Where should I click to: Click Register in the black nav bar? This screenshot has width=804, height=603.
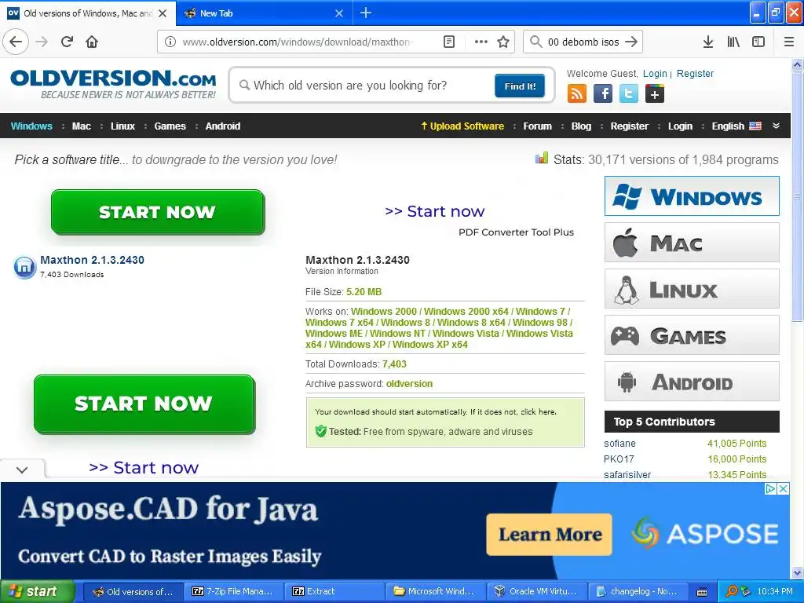(x=629, y=126)
